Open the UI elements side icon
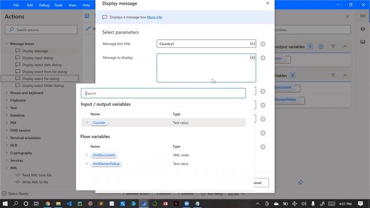 tap(362, 29)
